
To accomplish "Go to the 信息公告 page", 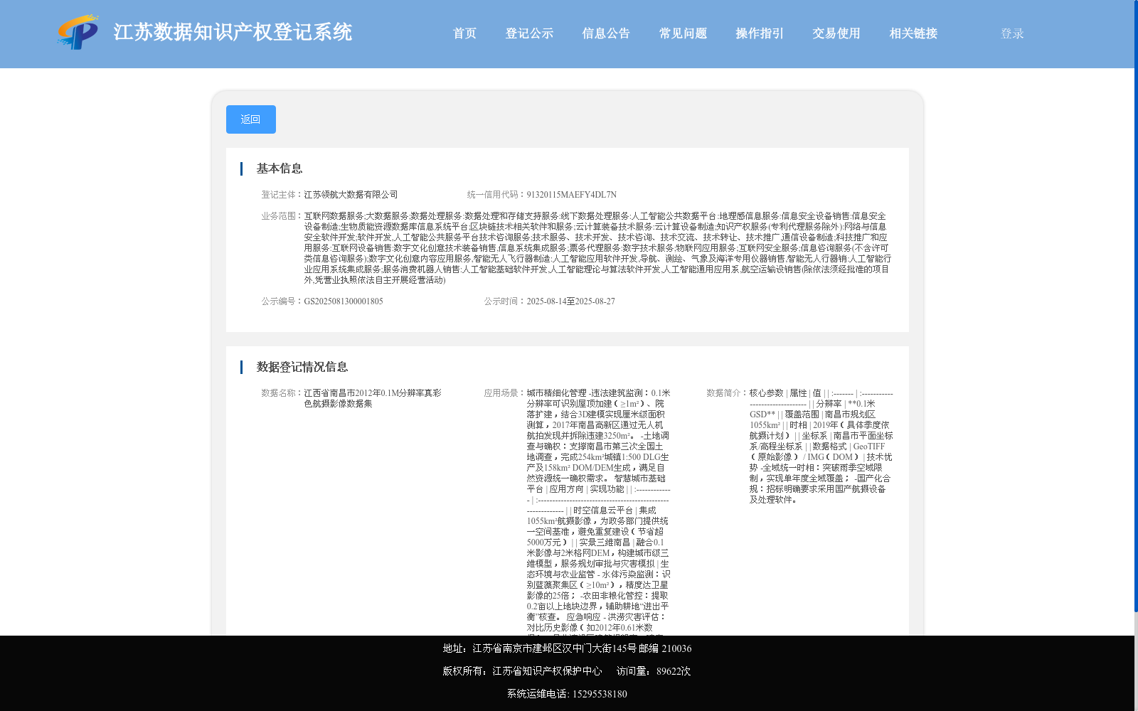I will click(606, 33).
